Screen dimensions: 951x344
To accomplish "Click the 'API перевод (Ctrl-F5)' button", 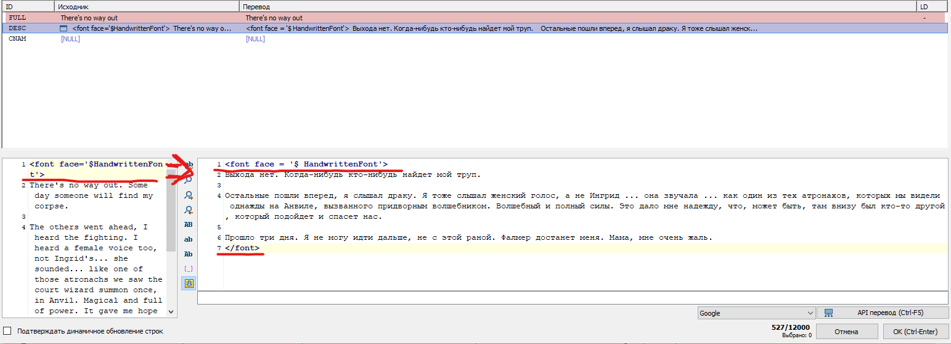I will coord(882,313).
